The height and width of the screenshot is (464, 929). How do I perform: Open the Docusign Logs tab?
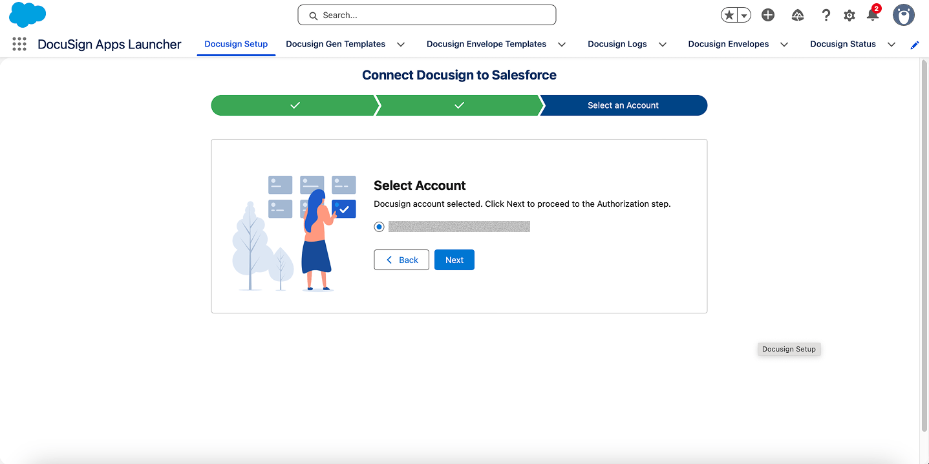point(617,44)
